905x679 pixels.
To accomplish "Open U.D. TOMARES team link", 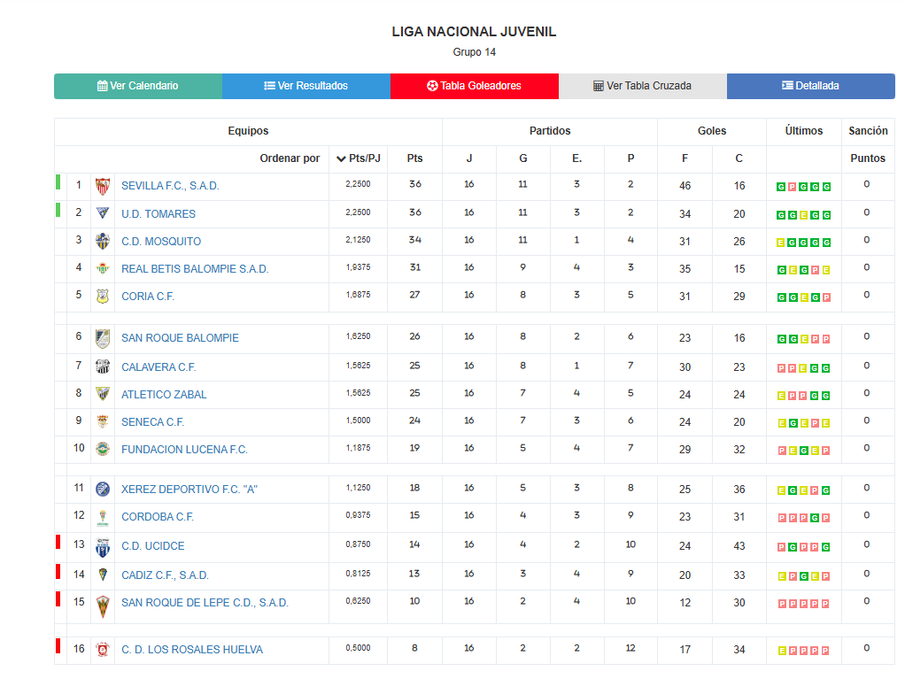I will (x=159, y=214).
